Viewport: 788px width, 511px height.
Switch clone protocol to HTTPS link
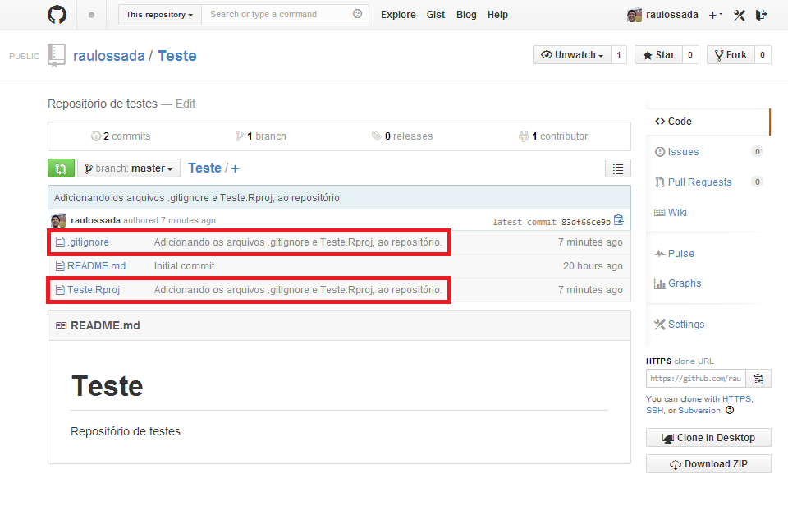[x=737, y=398]
